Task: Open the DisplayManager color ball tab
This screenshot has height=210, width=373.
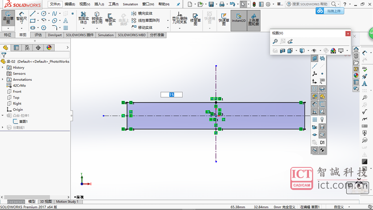Action: [49, 48]
